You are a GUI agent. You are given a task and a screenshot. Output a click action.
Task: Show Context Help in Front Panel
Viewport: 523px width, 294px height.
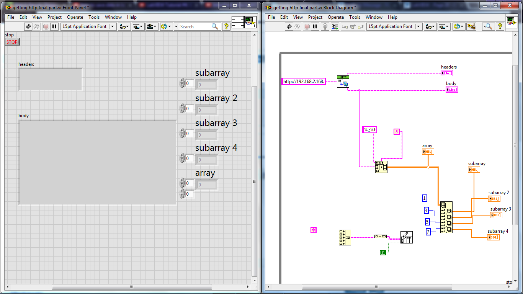click(226, 26)
